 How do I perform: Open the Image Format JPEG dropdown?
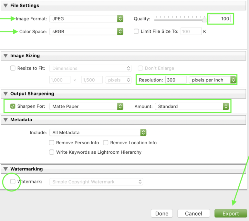86,19
